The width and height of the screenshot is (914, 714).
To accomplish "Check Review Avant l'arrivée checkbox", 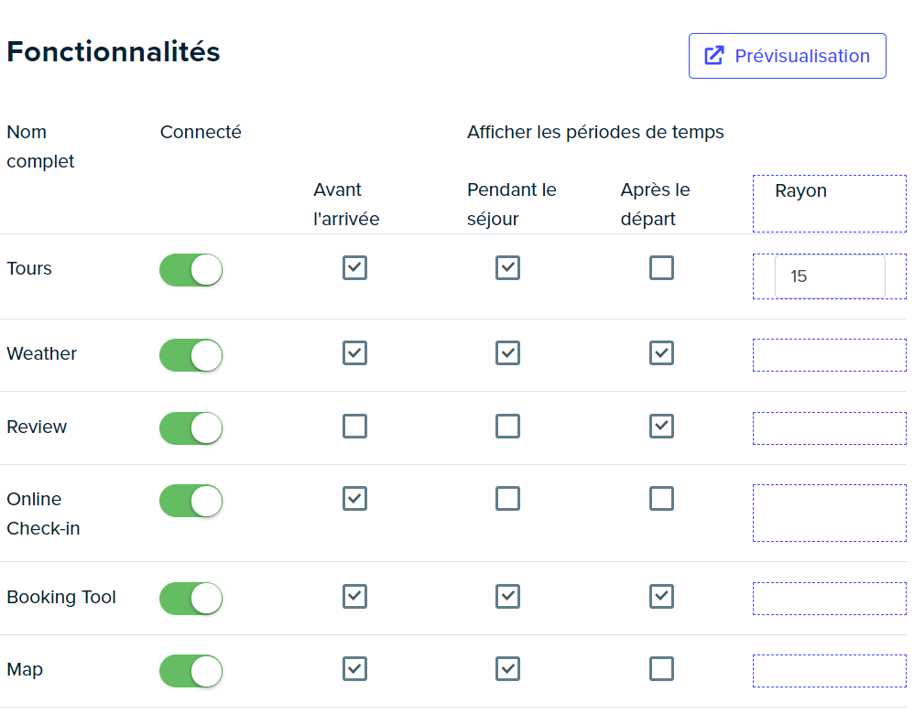I will pos(355,426).
